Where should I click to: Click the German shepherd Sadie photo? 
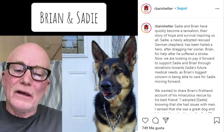[100, 84]
